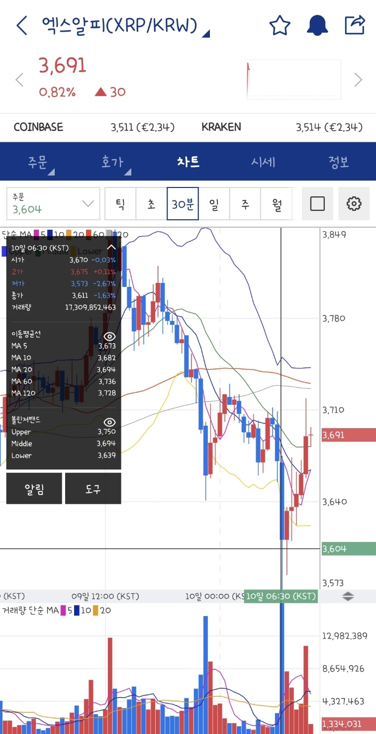This screenshot has width=376, height=734.
Task: Click the 고가 3,675 row
Action: (x=64, y=272)
